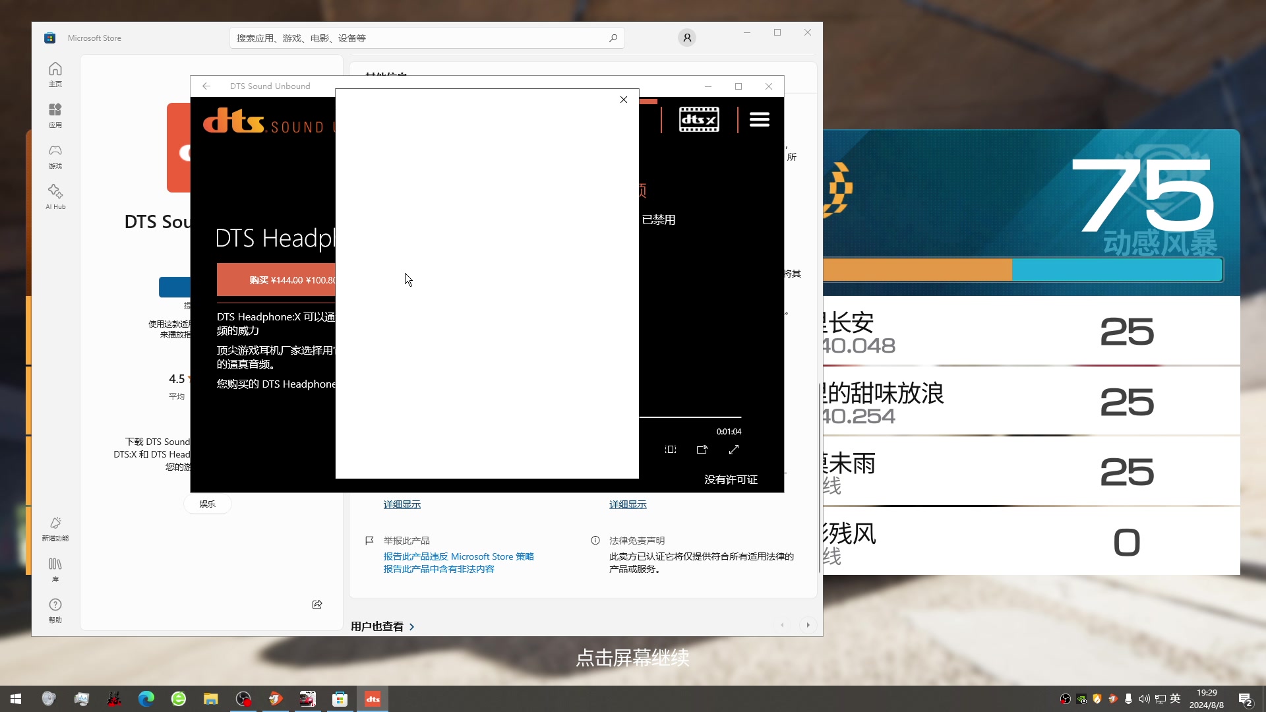The width and height of the screenshot is (1266, 712).
Task: Click the 4.5 average rating
Action: [x=177, y=379]
